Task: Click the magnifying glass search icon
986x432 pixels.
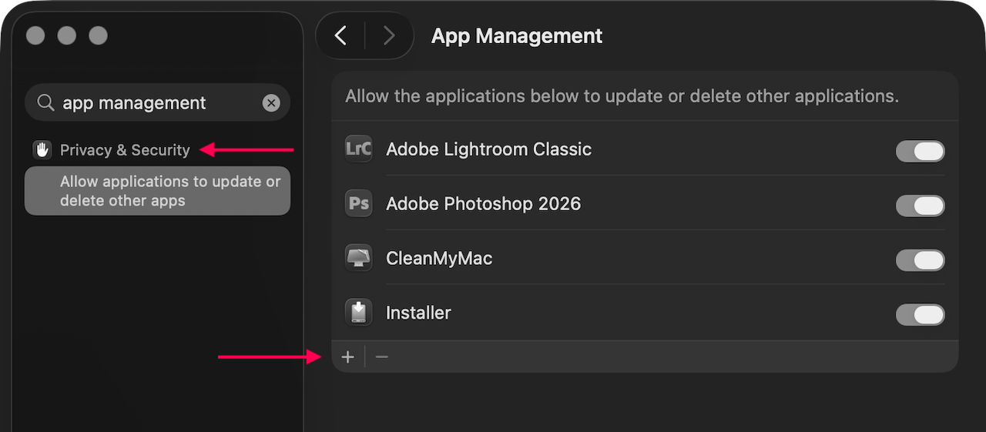Action: (x=46, y=103)
